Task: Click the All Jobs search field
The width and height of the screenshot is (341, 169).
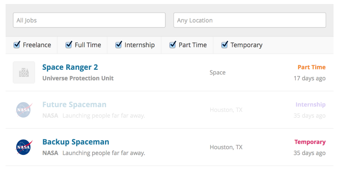Action: (89, 20)
